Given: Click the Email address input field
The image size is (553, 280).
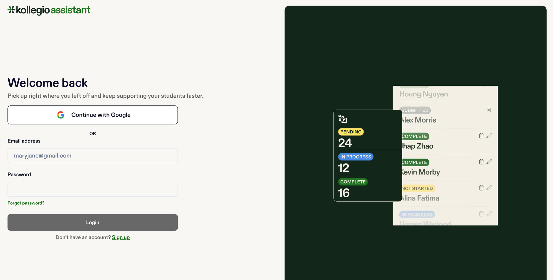Looking at the screenshot, I should click(x=93, y=155).
